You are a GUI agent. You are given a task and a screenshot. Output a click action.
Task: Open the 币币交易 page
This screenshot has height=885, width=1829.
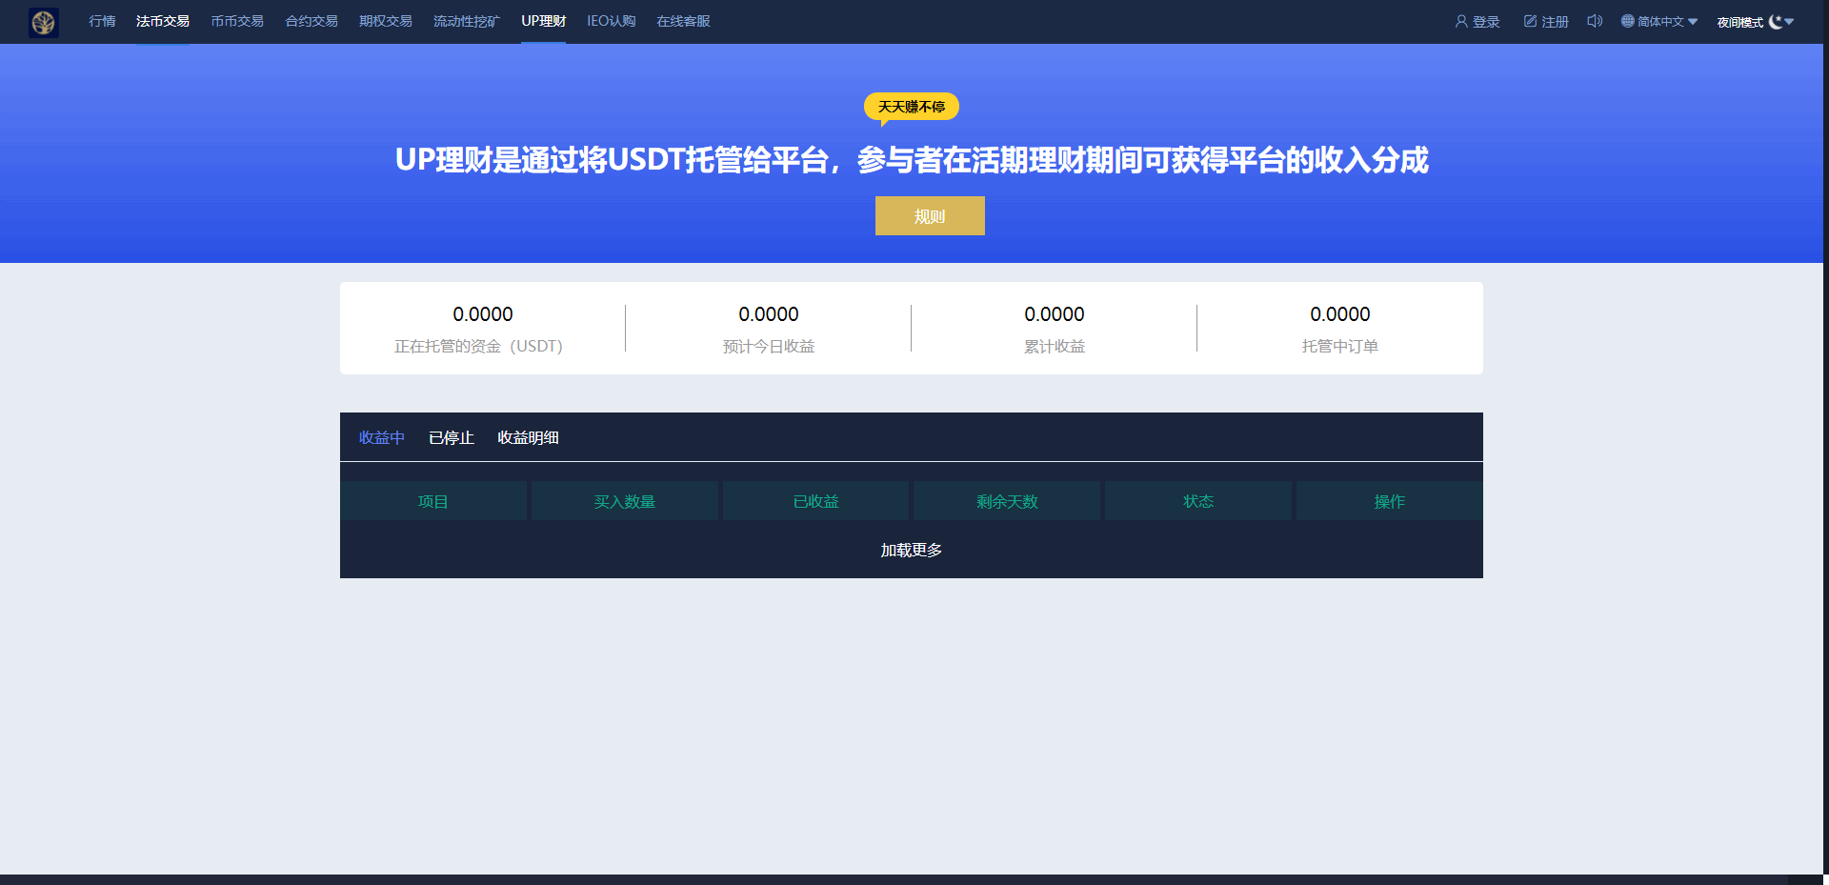point(237,21)
